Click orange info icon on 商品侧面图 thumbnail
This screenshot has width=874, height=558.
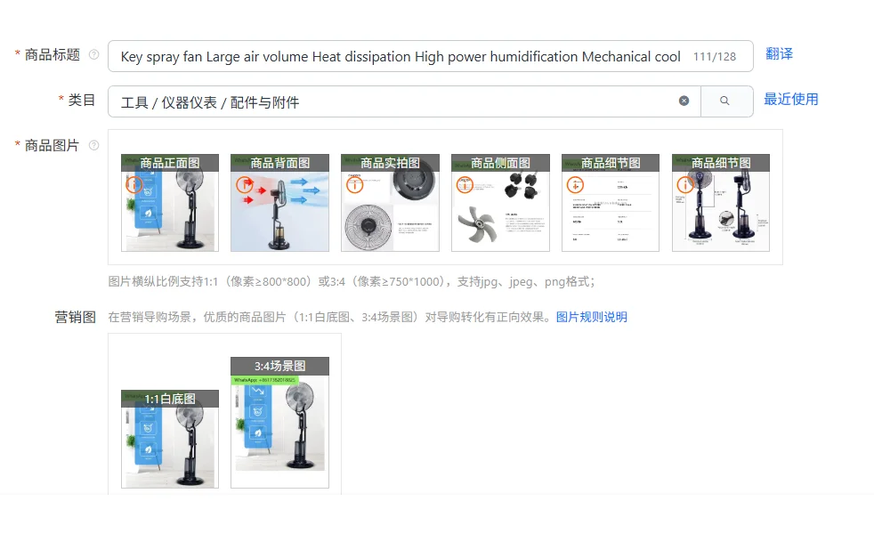tap(465, 184)
